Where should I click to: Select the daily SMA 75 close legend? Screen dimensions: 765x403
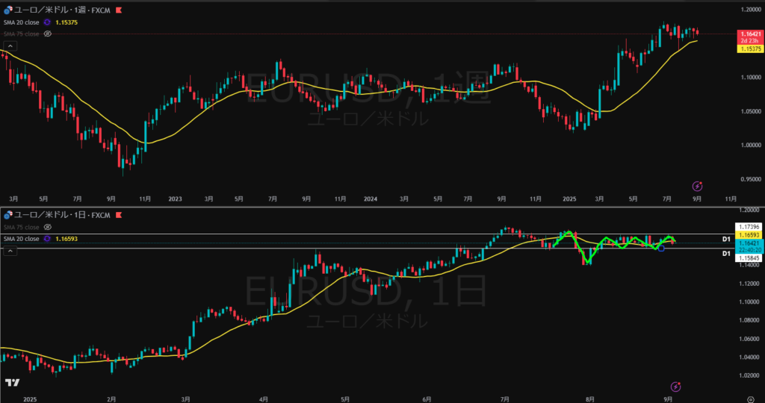click(x=22, y=227)
